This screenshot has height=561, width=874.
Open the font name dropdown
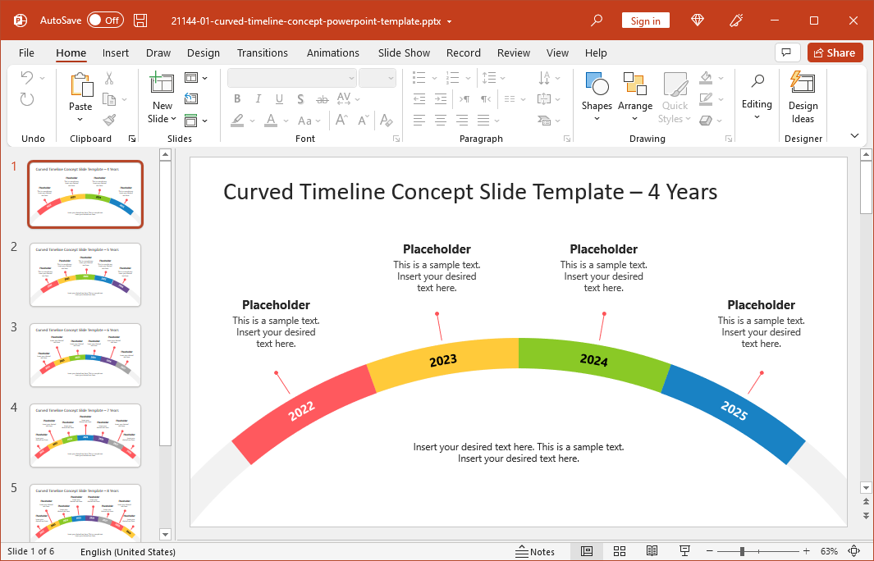(x=351, y=78)
